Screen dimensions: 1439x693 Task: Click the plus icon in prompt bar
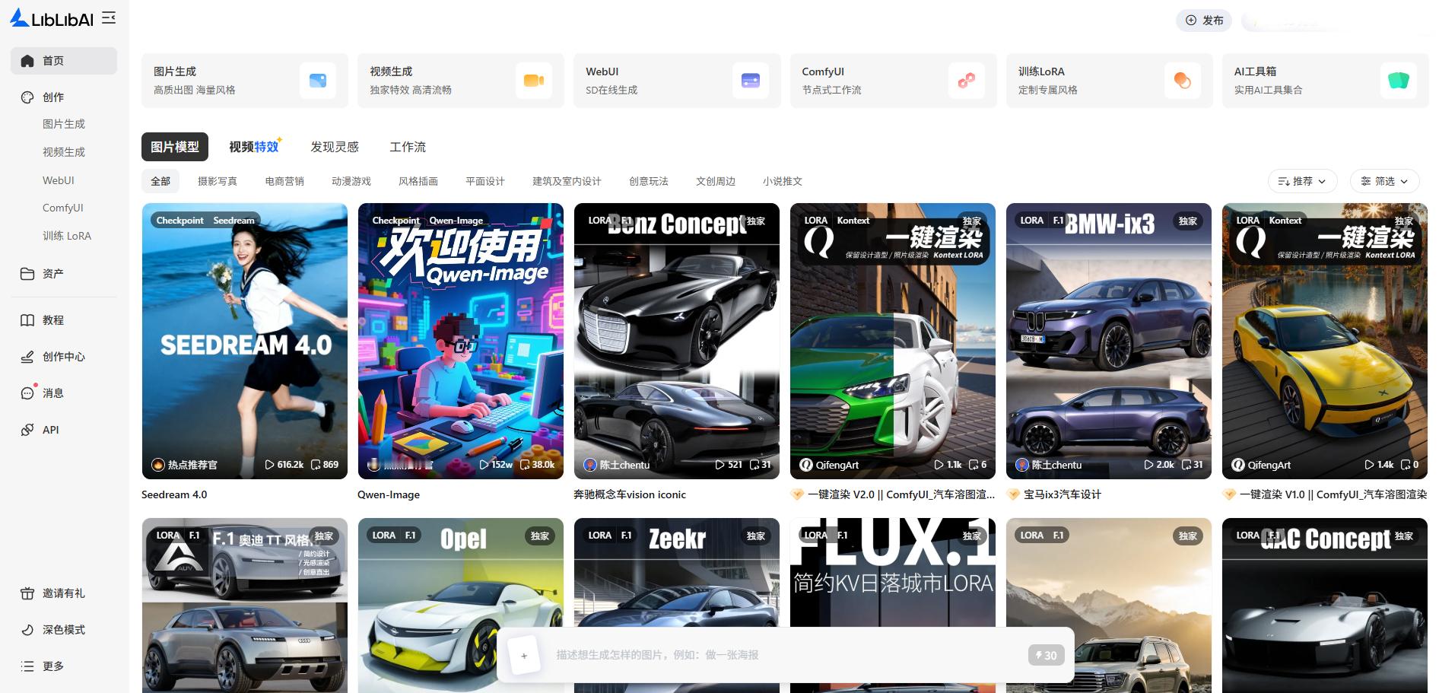coord(524,655)
